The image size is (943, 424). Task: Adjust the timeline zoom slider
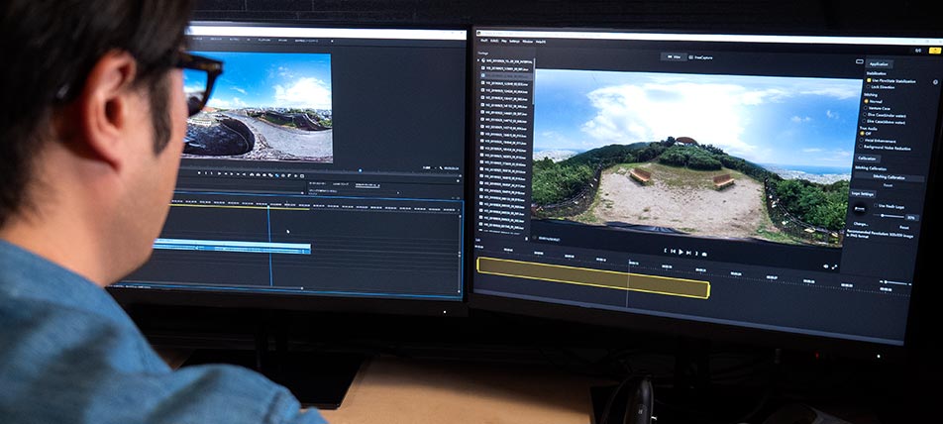pyautogui.click(x=896, y=282)
